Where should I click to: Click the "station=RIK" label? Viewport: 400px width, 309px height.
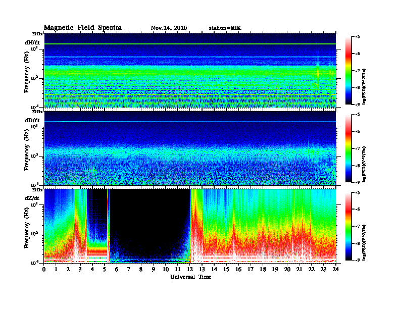coord(225,28)
